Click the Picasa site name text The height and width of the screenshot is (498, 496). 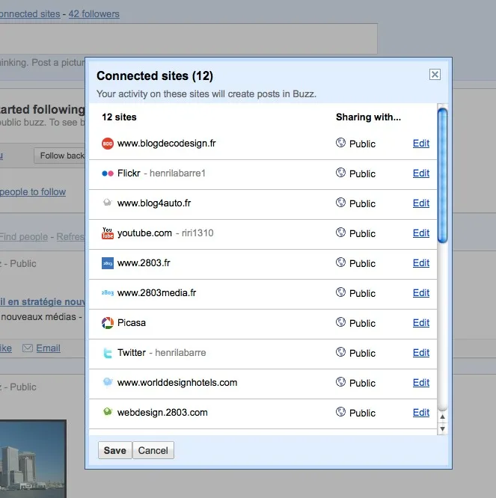click(132, 323)
